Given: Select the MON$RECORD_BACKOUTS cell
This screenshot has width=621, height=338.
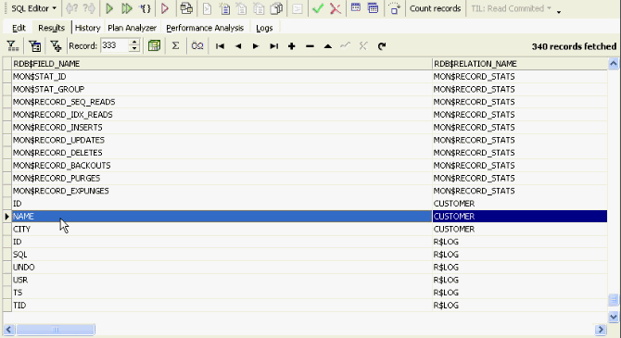Looking at the screenshot, I should [222, 166].
